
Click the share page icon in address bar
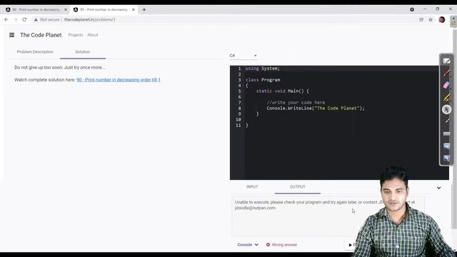421,19
